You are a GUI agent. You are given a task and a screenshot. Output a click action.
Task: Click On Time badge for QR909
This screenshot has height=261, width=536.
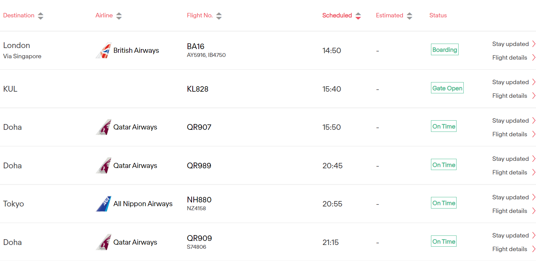click(x=444, y=241)
